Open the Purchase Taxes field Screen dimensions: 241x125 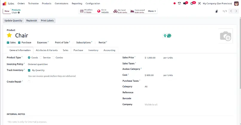189,81
